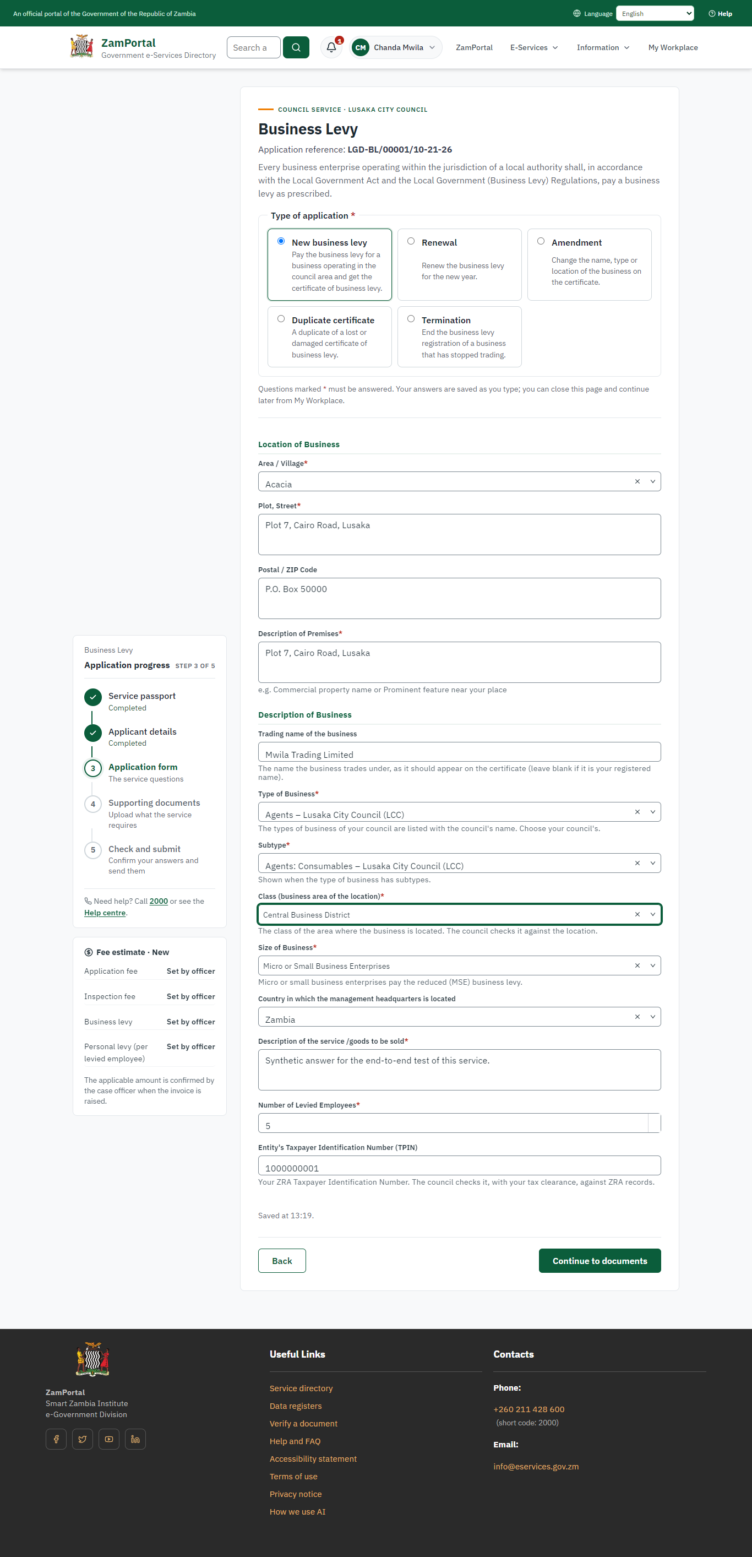
Task: Clear the Class business area selection
Action: tap(637, 914)
